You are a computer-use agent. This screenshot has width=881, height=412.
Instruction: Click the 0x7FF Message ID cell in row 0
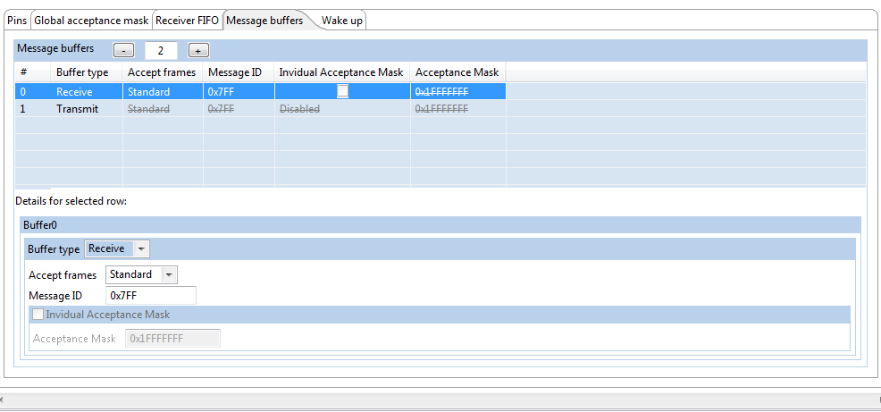(239, 92)
